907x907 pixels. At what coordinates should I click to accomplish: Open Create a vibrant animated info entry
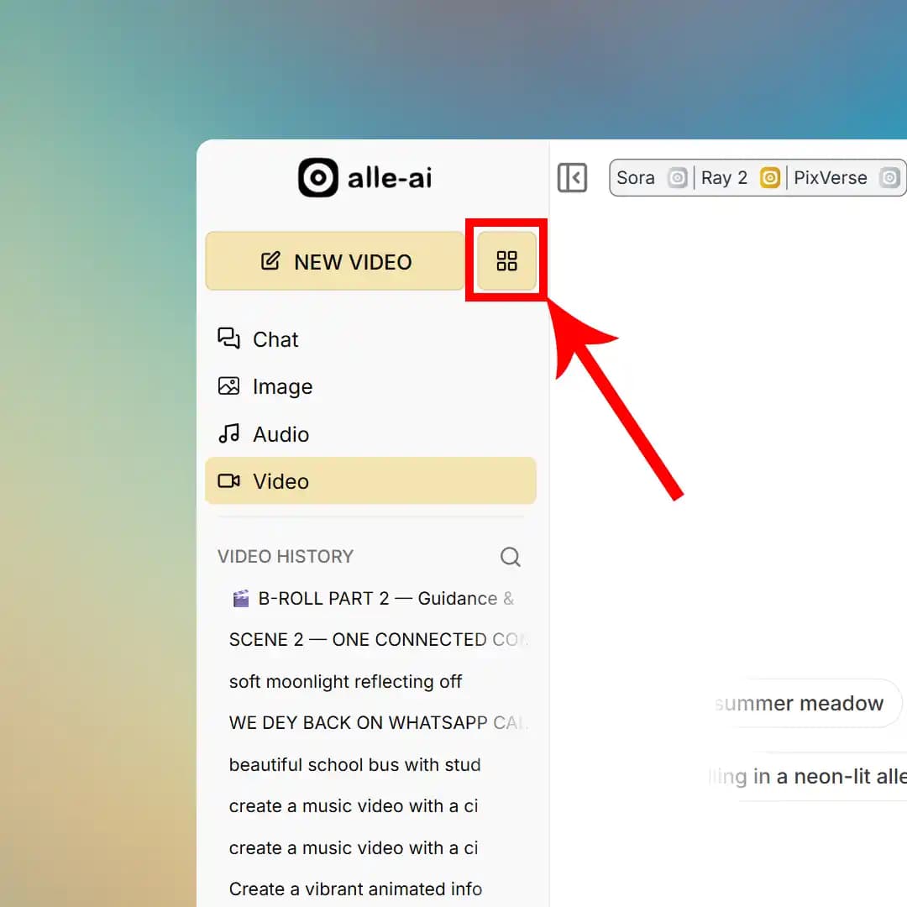tap(355, 889)
